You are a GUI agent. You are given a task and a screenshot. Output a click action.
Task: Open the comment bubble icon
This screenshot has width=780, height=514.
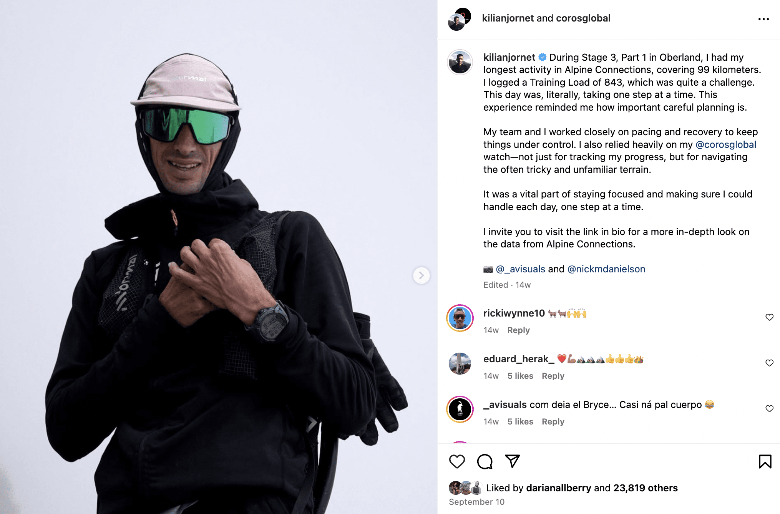pos(485,461)
